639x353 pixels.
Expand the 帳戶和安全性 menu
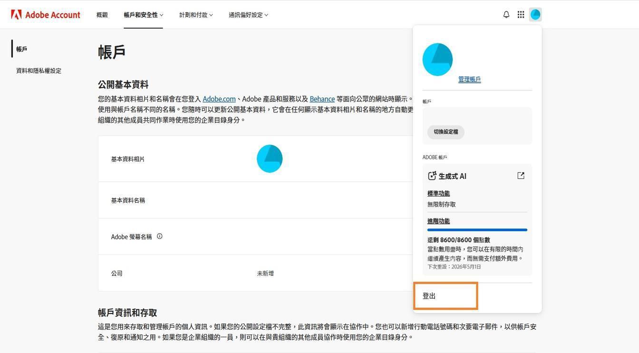pyautogui.click(x=143, y=15)
